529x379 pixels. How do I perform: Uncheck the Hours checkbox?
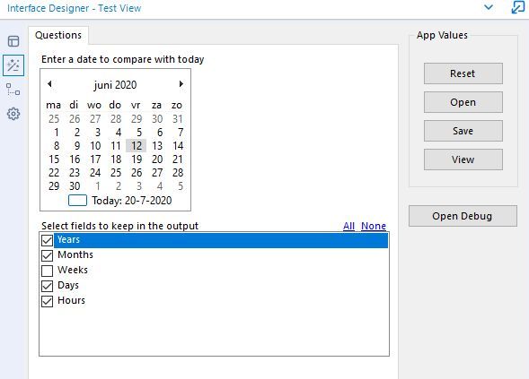48,301
